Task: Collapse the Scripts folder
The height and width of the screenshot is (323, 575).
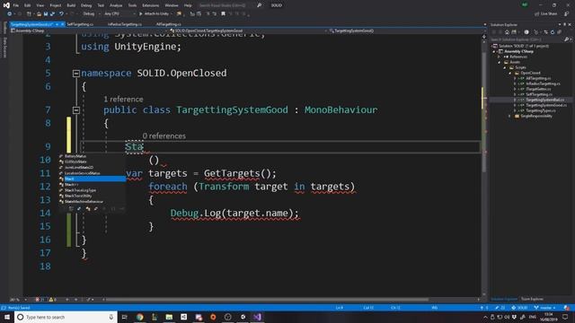Action: tap(504, 68)
